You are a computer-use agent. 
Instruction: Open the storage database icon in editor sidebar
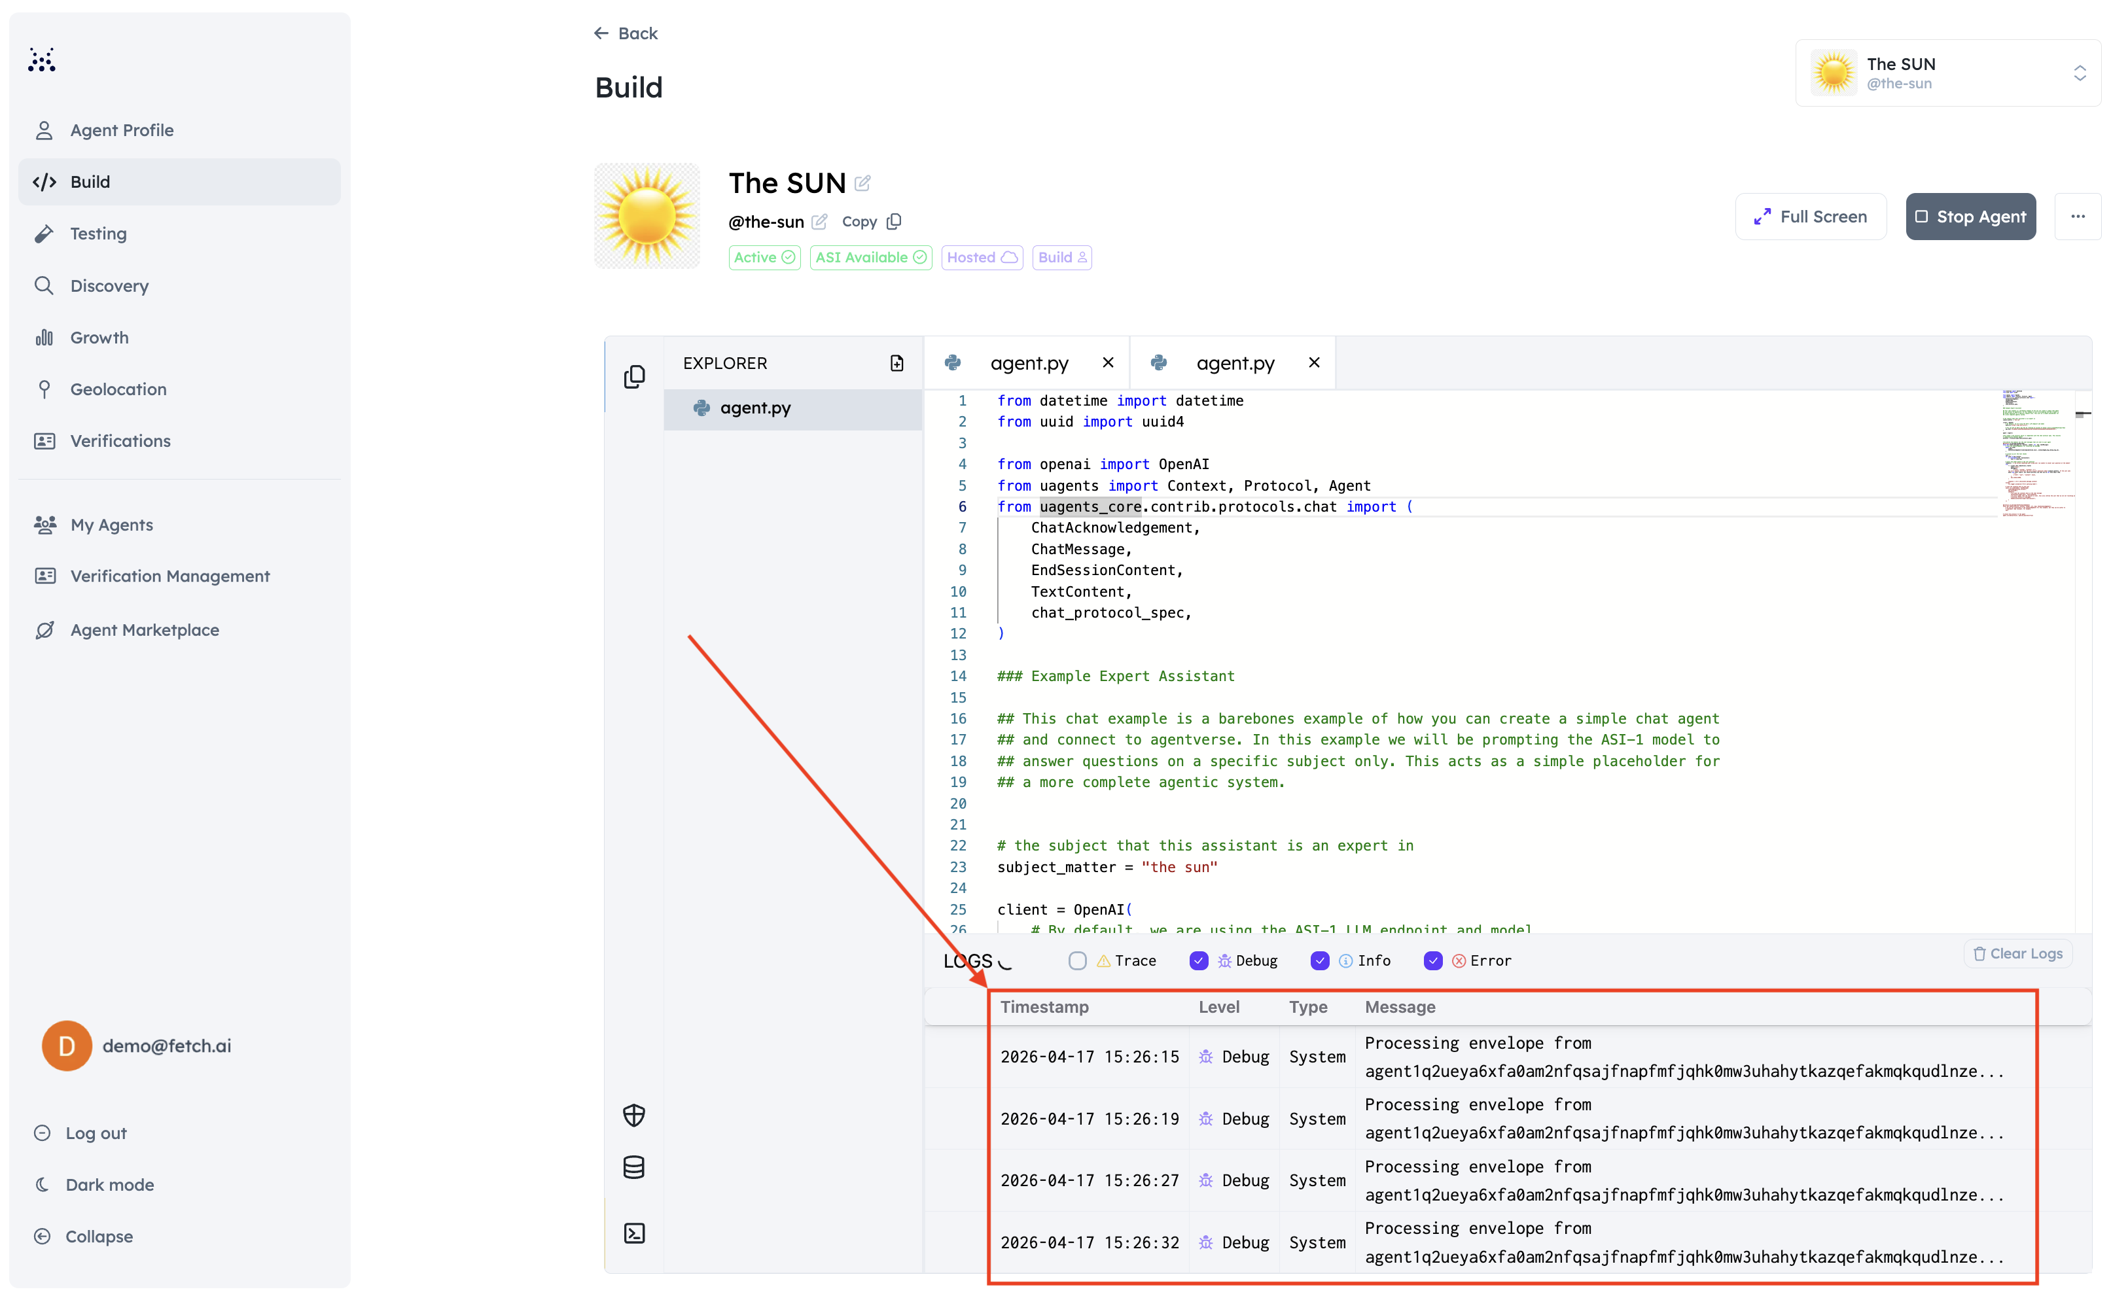(633, 1168)
